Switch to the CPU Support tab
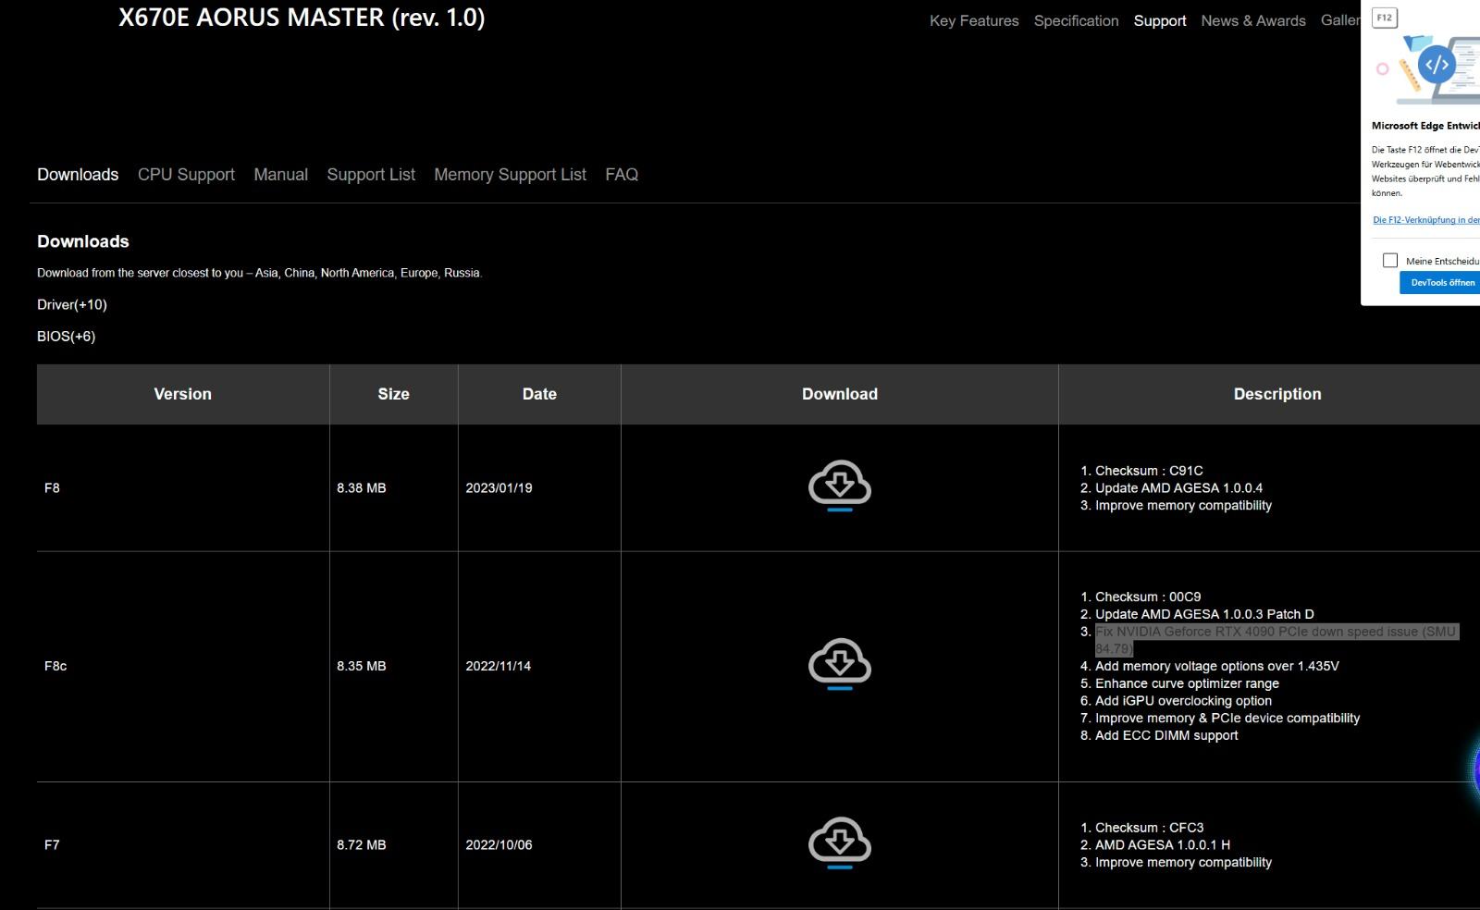 186,174
